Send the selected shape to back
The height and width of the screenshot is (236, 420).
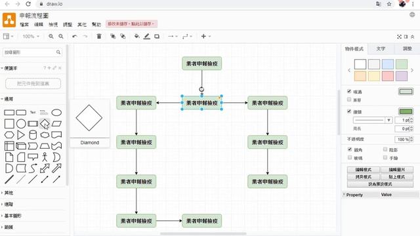tap(123, 37)
